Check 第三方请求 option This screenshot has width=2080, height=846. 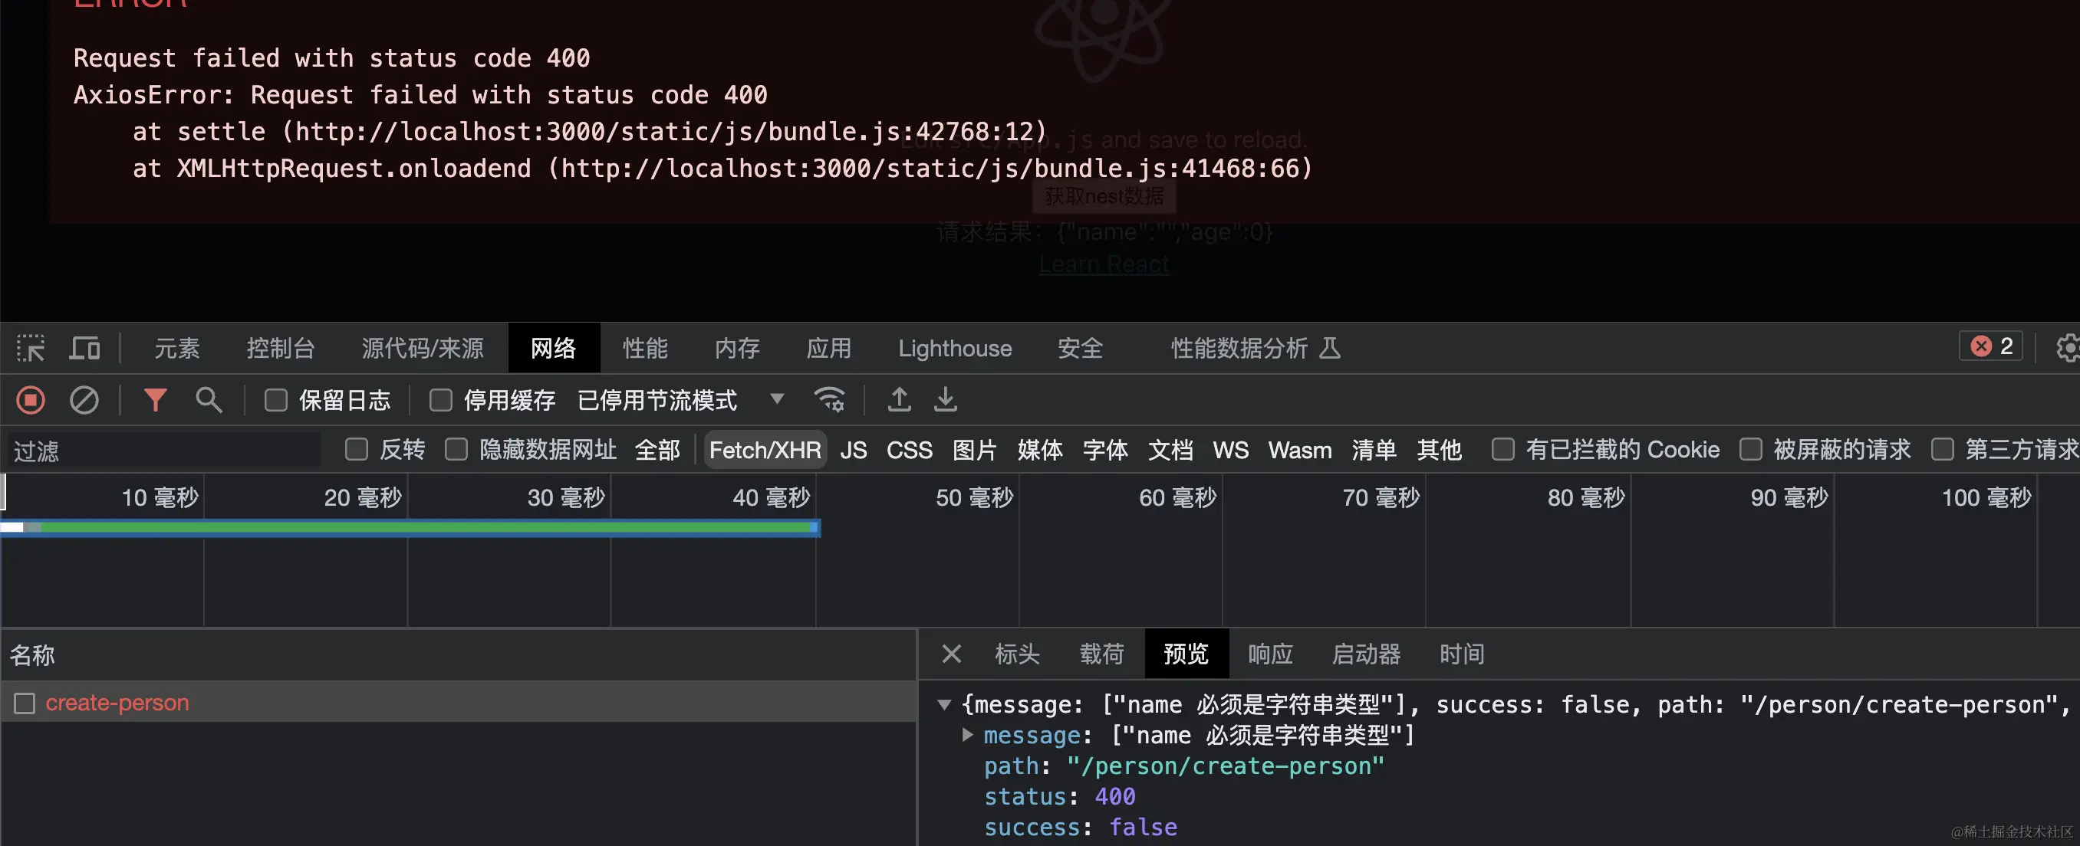[x=1942, y=449]
